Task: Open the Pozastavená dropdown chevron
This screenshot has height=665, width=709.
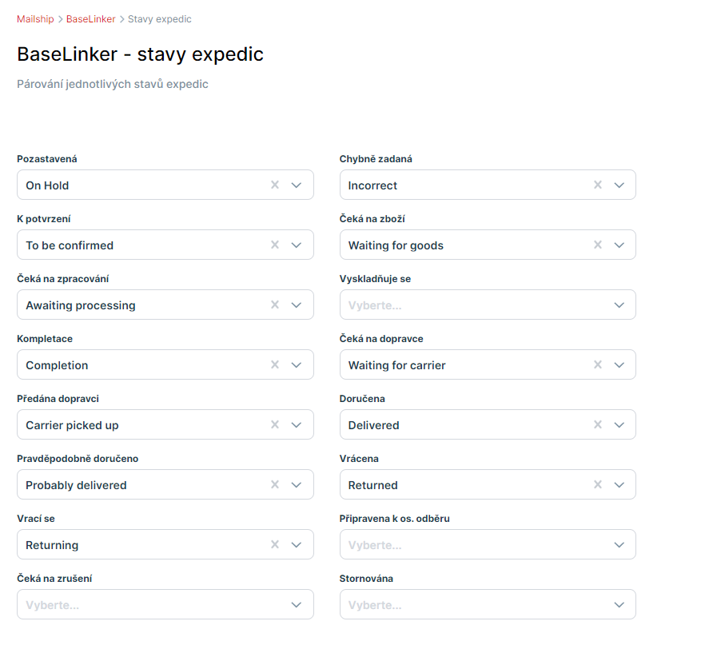Action: click(x=297, y=185)
